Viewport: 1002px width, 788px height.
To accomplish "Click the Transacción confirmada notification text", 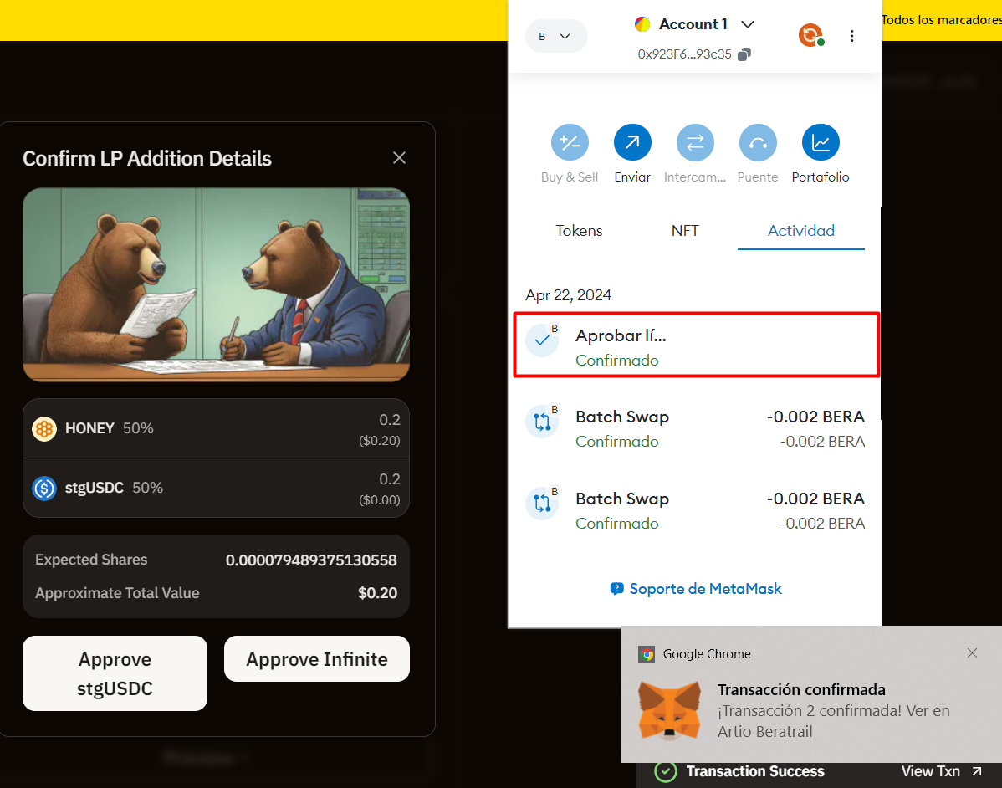I will (x=801, y=689).
